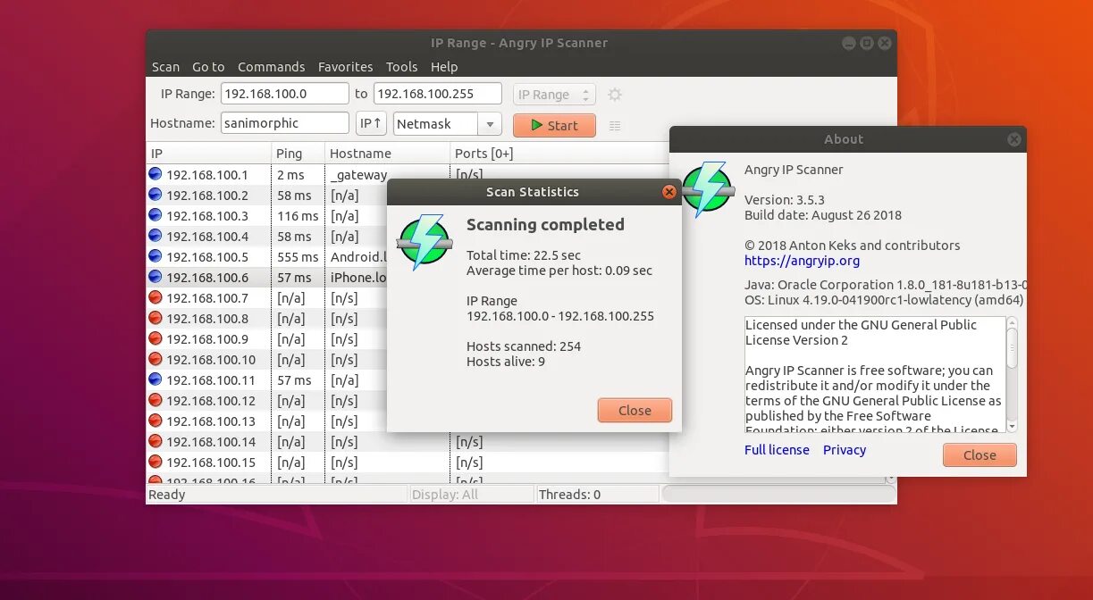Click the IP up-arrow button beside hostname

(x=371, y=124)
